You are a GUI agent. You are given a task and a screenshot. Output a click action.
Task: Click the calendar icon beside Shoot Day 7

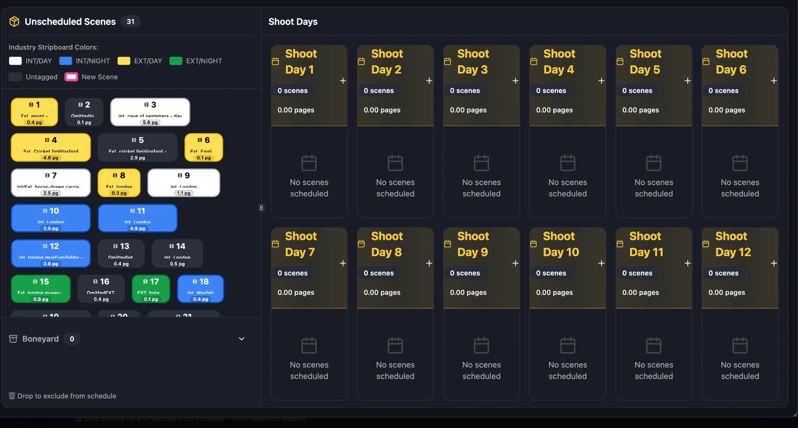275,244
